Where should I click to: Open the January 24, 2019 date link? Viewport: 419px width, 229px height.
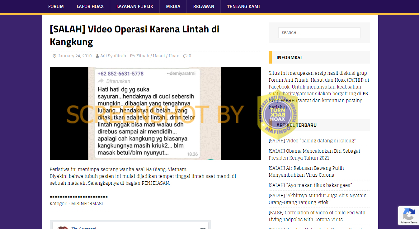[x=75, y=56]
